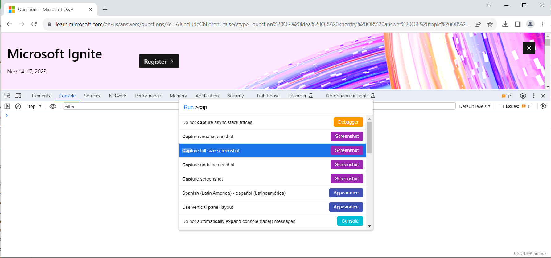
Task: Open the Performance insights tab
Action: point(350,96)
